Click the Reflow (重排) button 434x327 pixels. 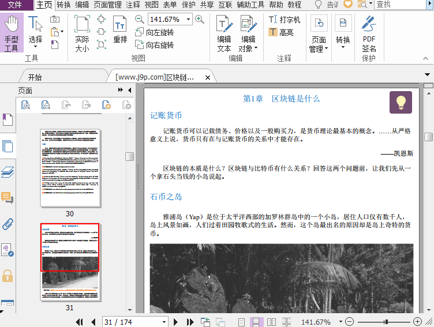pos(120,32)
